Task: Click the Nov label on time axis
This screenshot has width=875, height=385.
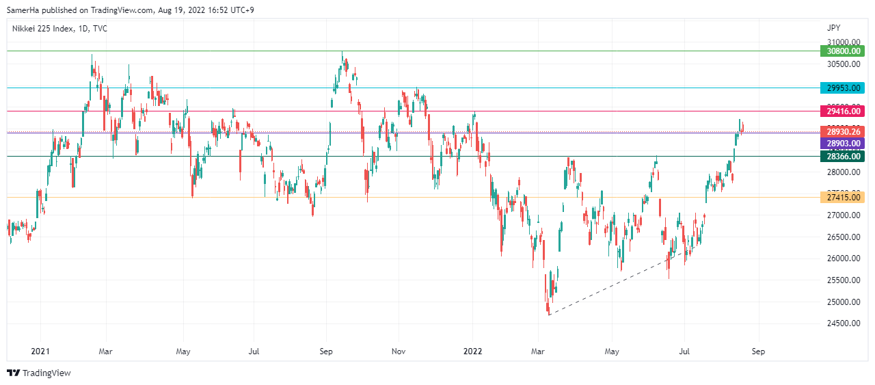Action: coord(399,351)
